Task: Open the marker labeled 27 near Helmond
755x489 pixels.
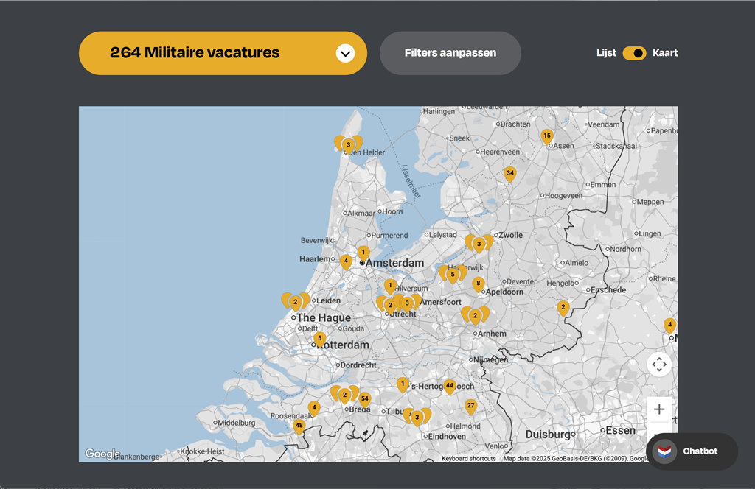Action: (470, 406)
